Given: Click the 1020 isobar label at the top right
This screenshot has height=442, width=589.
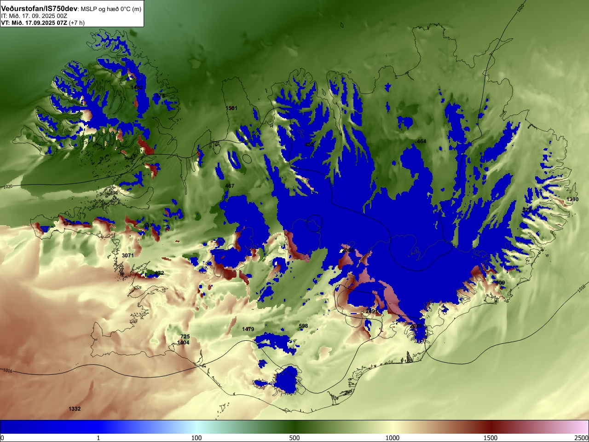Looking at the screenshot, I should point(520,8).
